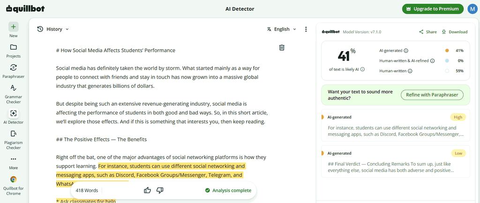
Task: Click the '## The Positive Effects' heading
Action: click(x=101, y=139)
